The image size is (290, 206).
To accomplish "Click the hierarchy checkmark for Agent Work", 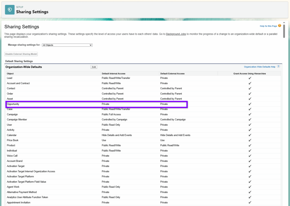I will 250,187.
